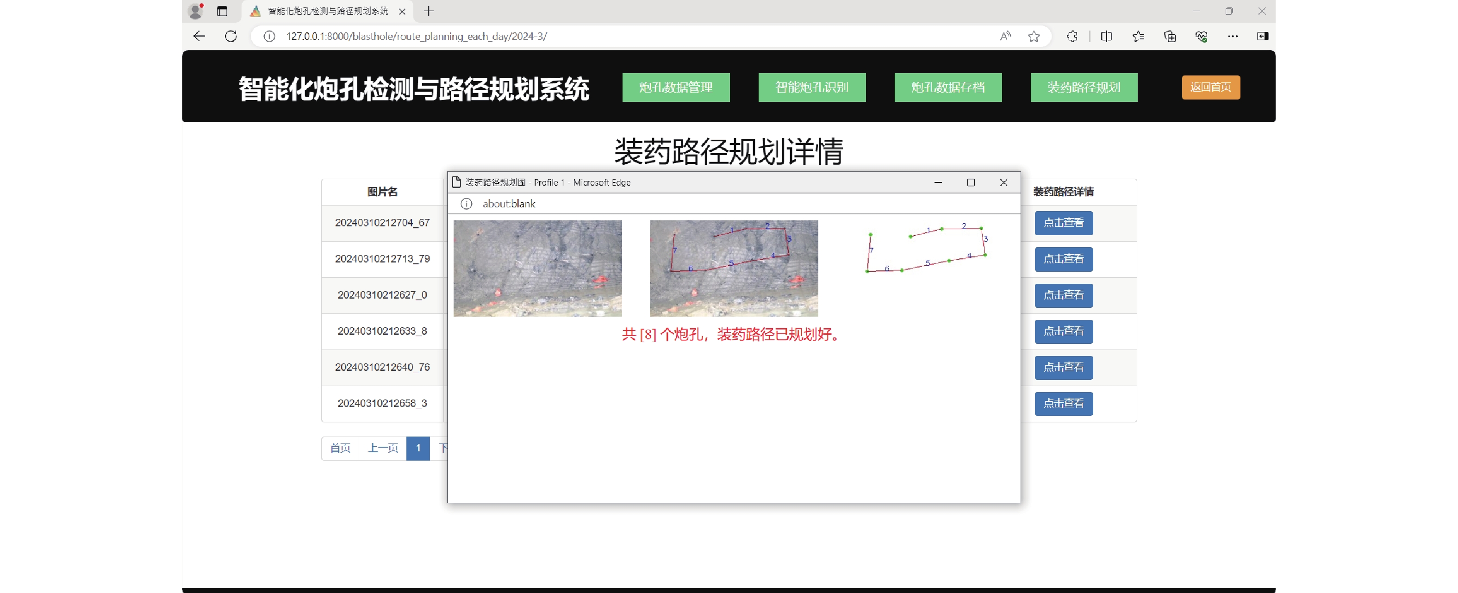Go to 上一页 in pagination
Screen dimensions: 1458x593
pos(383,448)
